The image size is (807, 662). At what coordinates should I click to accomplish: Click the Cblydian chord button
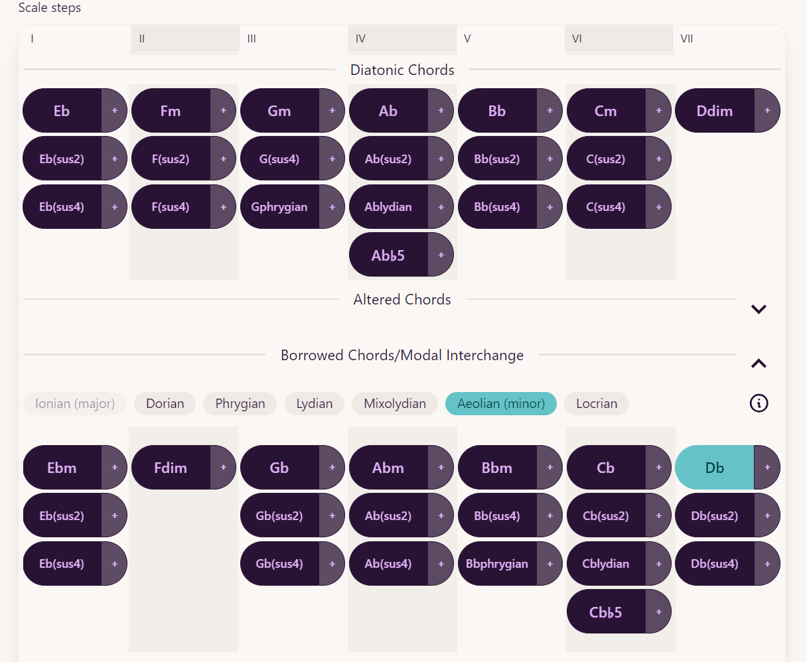click(x=607, y=564)
